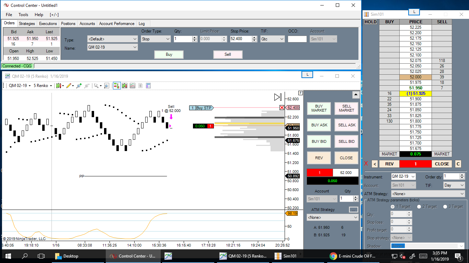Click the Buy STP order flag on chart
The height and width of the screenshot is (263, 469).
(201, 108)
